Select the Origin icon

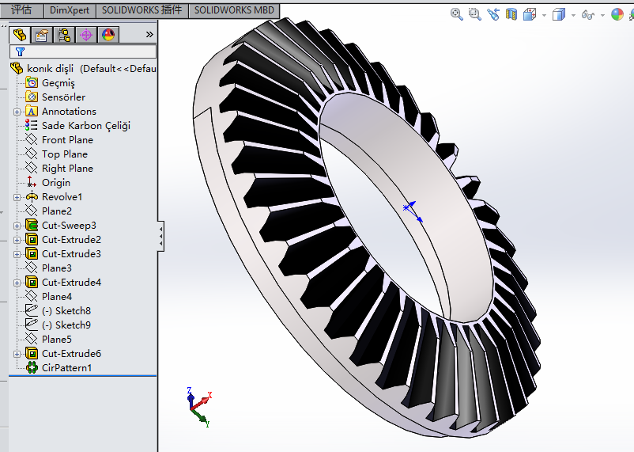32,182
